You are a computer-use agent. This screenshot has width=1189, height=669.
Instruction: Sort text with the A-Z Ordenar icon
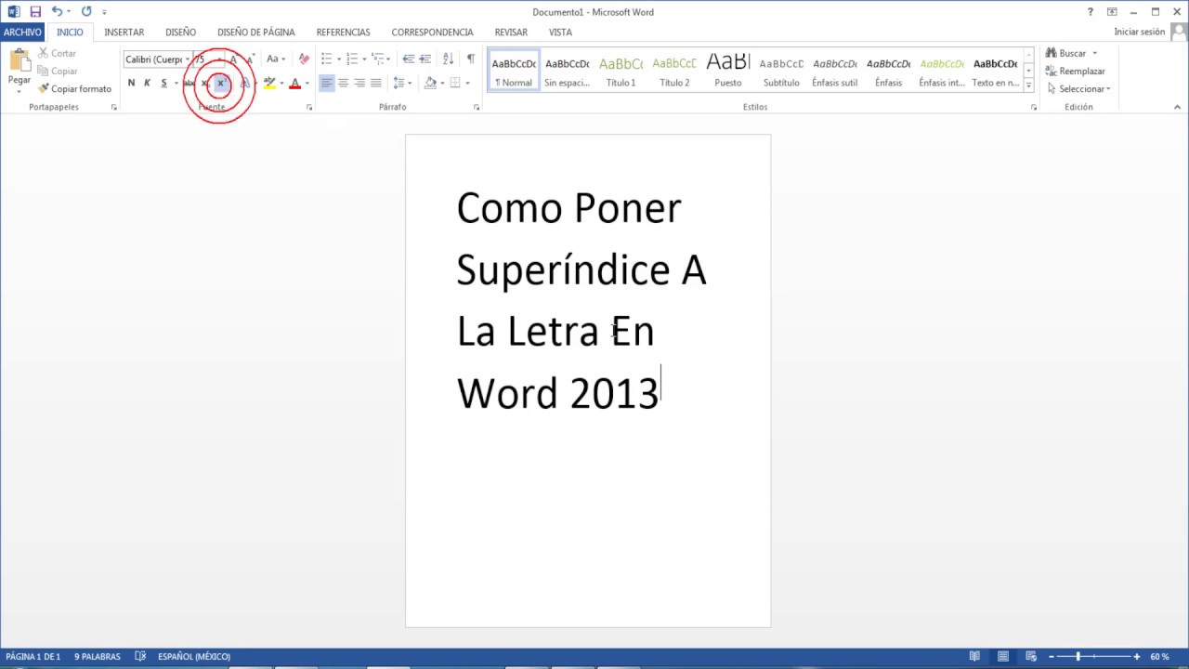click(x=450, y=59)
